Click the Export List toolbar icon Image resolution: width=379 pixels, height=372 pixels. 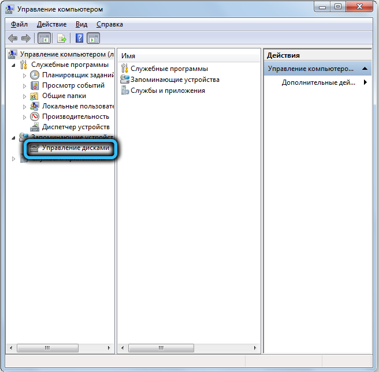(61, 39)
